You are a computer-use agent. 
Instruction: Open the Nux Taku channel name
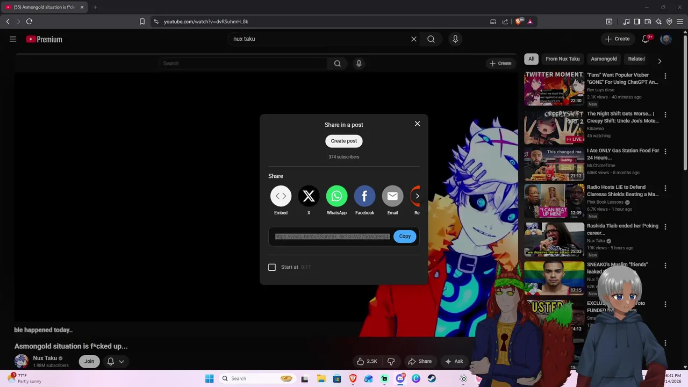pyautogui.click(x=45, y=359)
